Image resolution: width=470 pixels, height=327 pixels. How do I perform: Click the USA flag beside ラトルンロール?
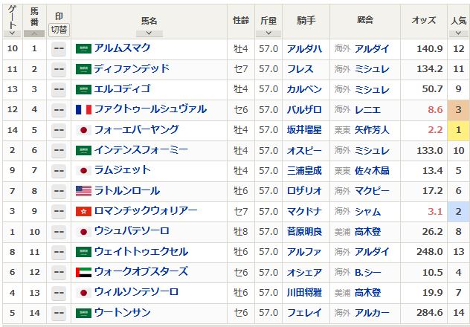tap(83, 191)
